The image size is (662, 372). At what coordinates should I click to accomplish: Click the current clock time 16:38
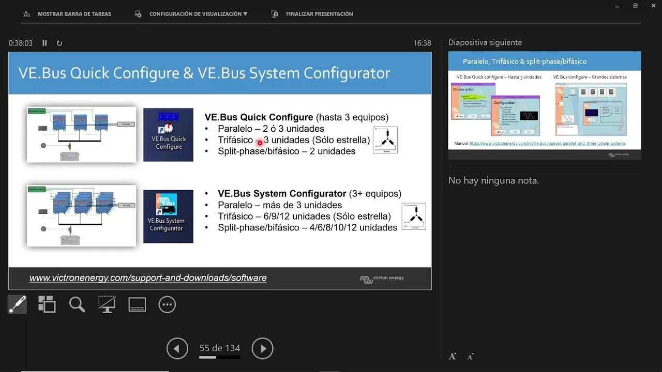coord(422,43)
